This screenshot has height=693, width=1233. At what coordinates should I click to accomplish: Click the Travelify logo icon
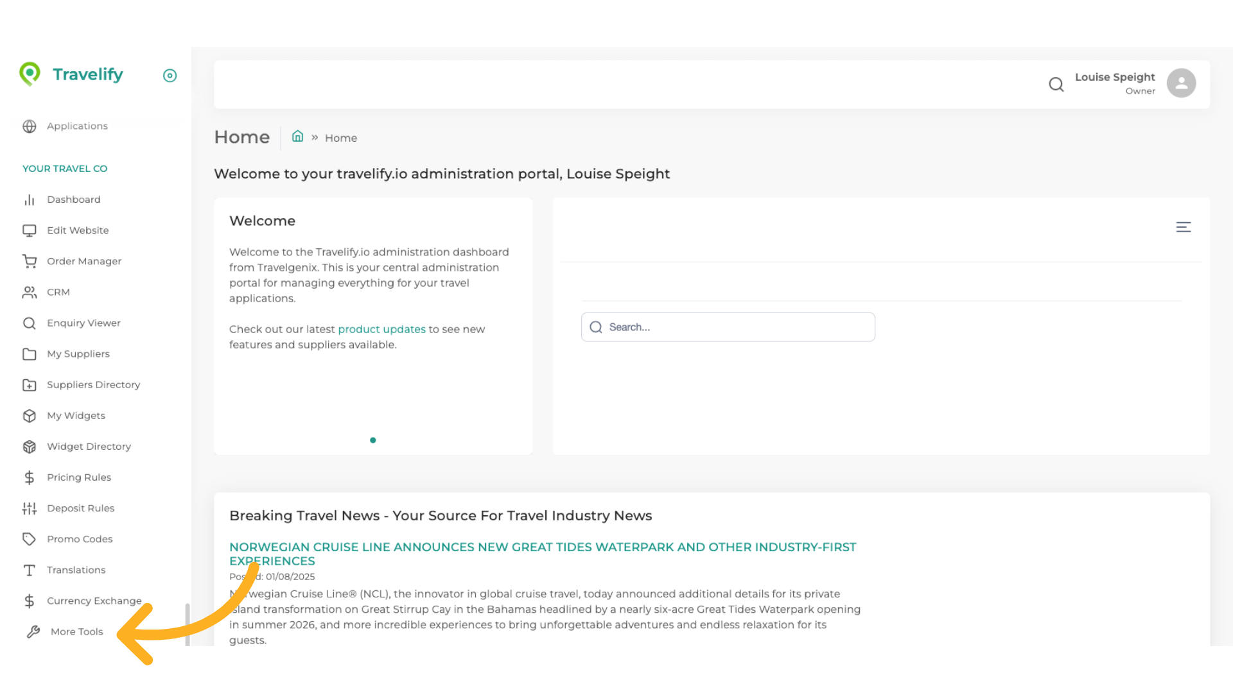click(30, 74)
